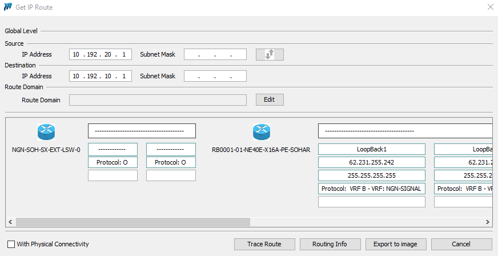Select the 62.231.255.242 address cell
The width and height of the screenshot is (498, 256).
click(x=371, y=162)
